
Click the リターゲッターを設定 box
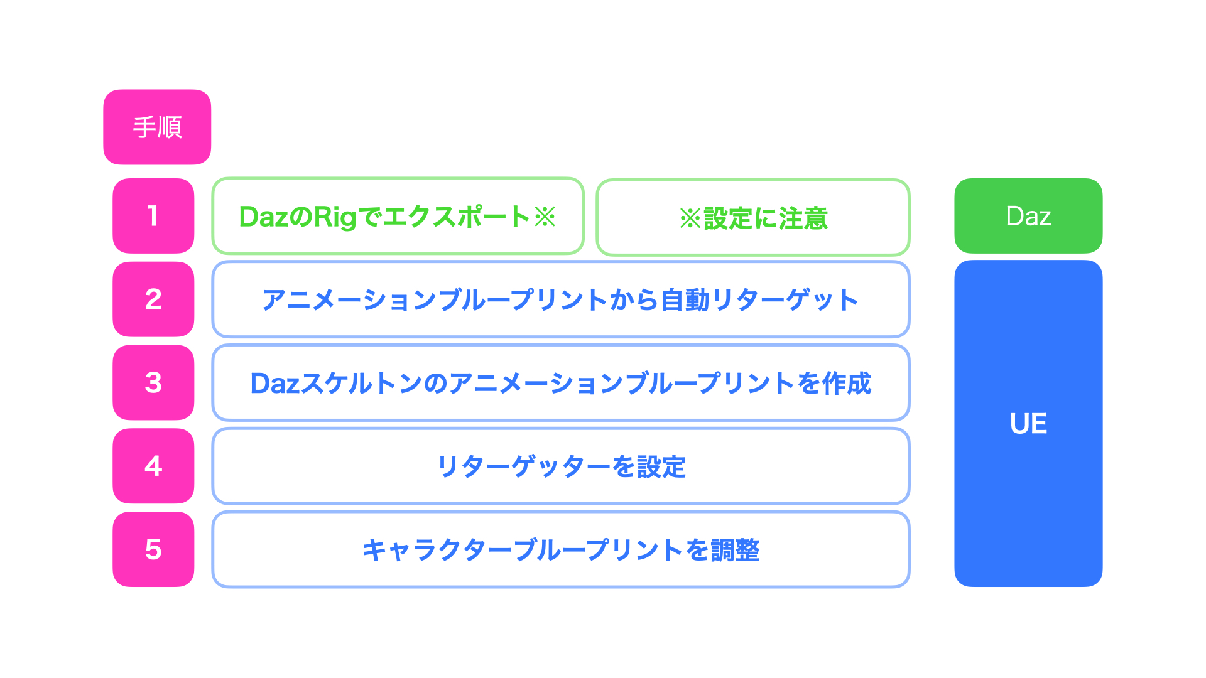coord(561,466)
